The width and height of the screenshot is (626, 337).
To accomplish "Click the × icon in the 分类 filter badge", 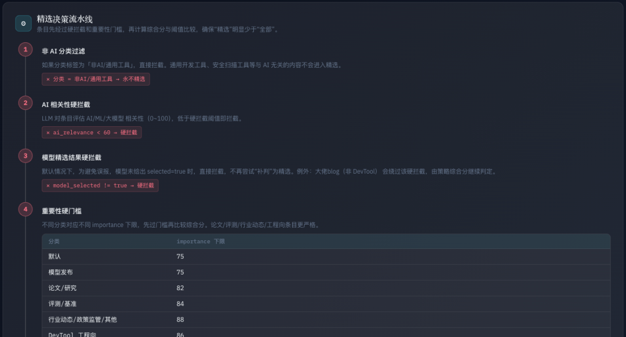I will click(x=47, y=79).
